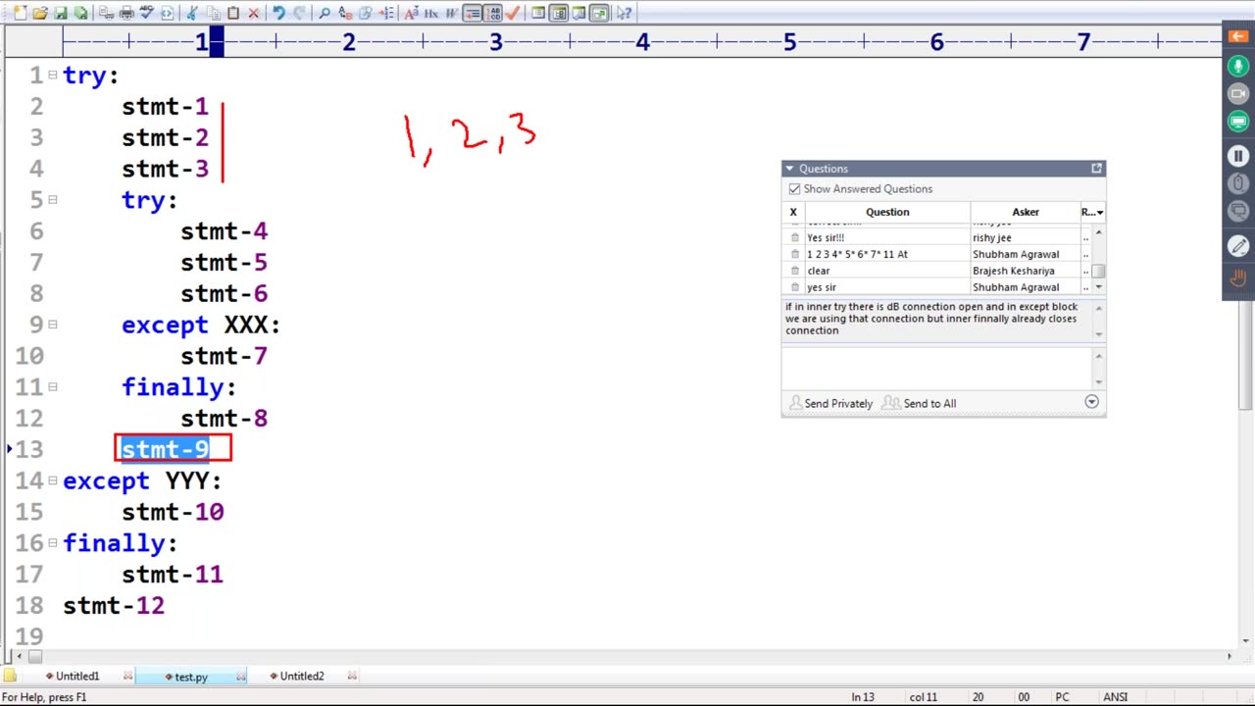Delete the 'Yes sir!!!' question using trash icon
The image size is (1255, 706).
795,237
